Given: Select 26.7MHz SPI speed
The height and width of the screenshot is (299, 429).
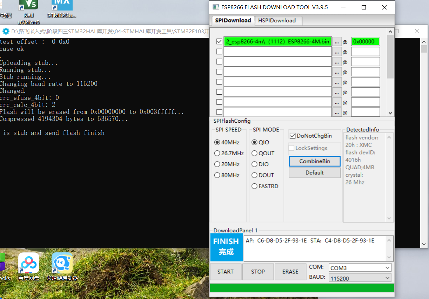Looking at the screenshot, I should [x=229, y=153].
